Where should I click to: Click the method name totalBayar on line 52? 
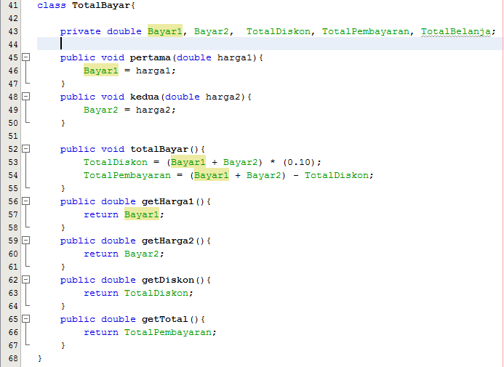pos(159,149)
